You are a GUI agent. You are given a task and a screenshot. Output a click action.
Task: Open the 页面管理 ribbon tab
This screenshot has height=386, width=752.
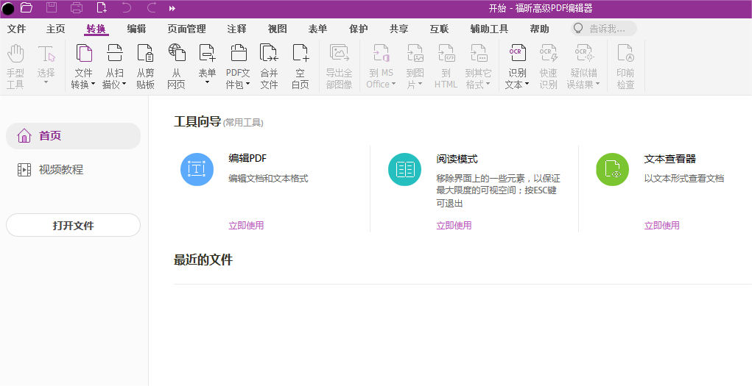tap(186, 29)
